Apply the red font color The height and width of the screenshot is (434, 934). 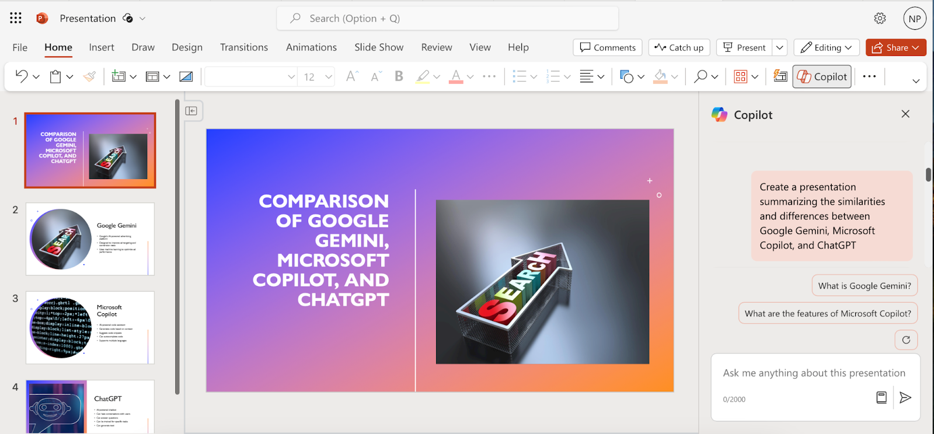456,76
